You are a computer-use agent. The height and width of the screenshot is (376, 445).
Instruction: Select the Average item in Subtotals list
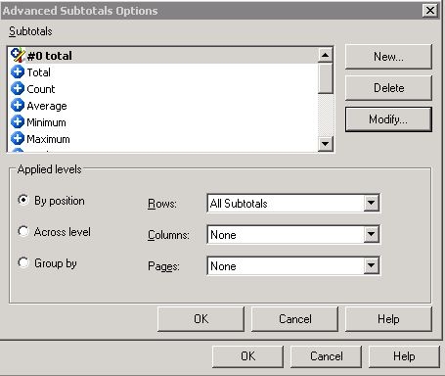[47, 106]
